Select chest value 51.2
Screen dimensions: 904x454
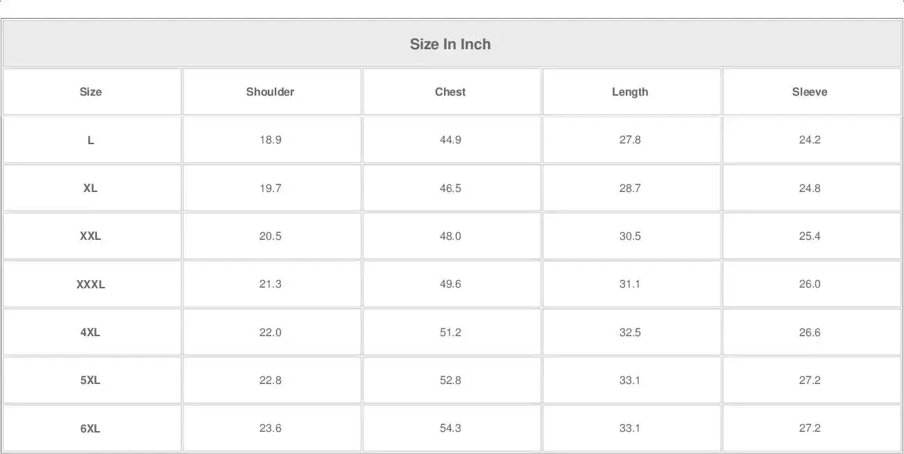point(450,332)
